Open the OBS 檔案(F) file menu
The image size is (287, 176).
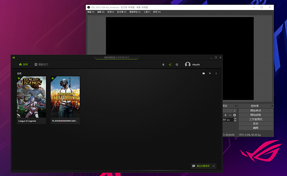pos(91,12)
